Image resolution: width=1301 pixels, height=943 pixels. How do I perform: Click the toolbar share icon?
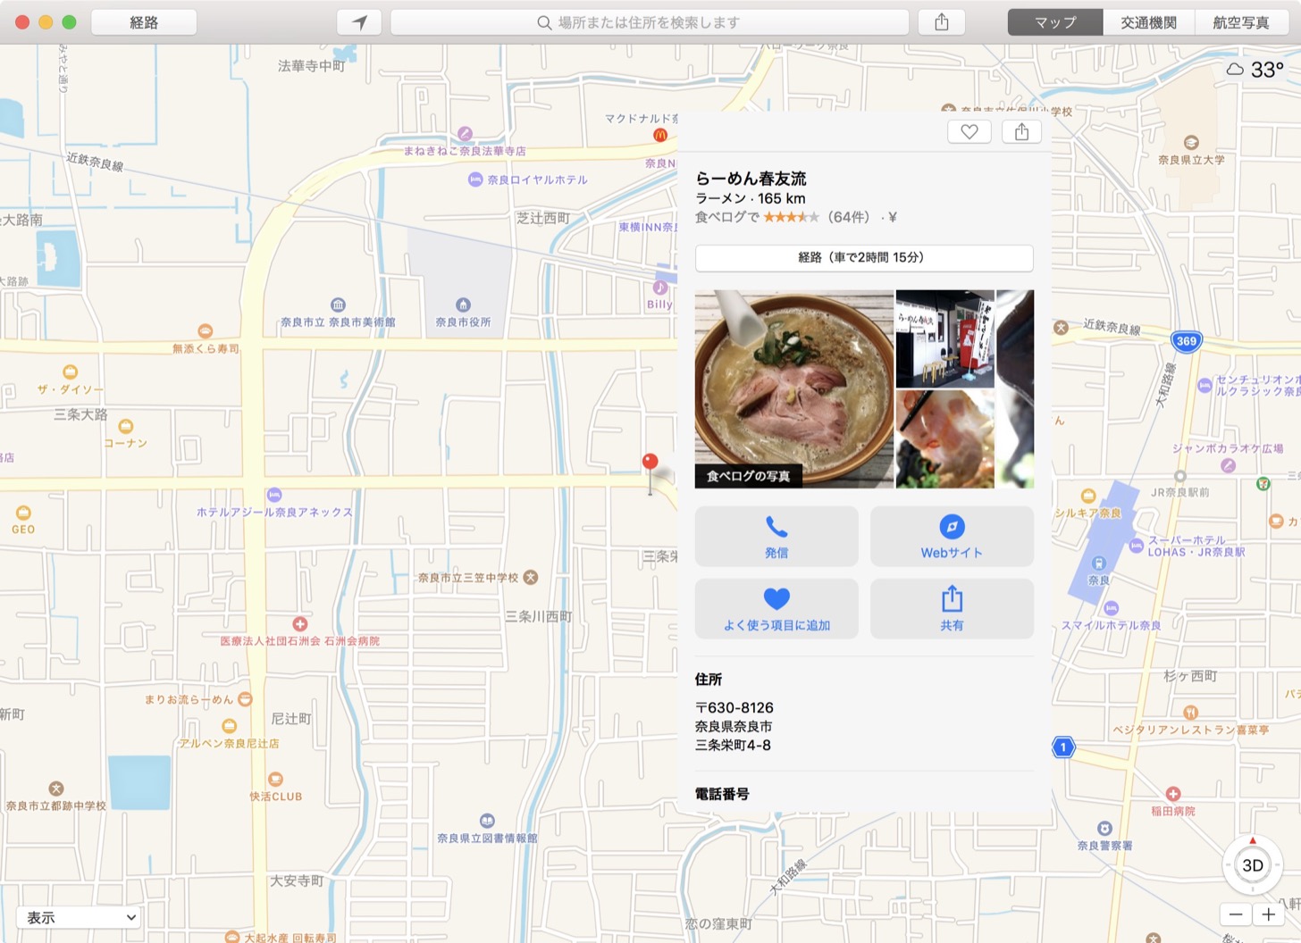942,22
